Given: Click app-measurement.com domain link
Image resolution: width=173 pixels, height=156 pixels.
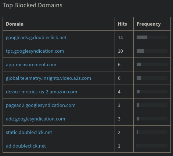Looking at the screenshot, I should click(x=31, y=65).
